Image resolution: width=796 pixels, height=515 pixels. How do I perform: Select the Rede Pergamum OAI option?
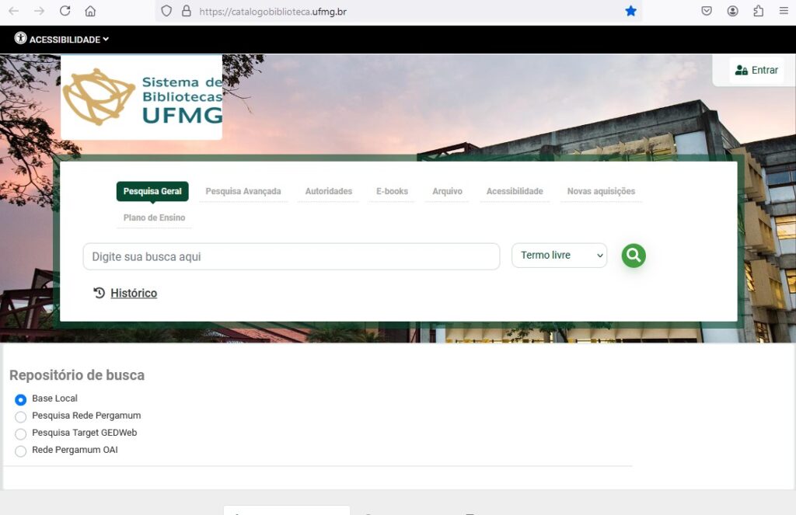pyautogui.click(x=21, y=451)
